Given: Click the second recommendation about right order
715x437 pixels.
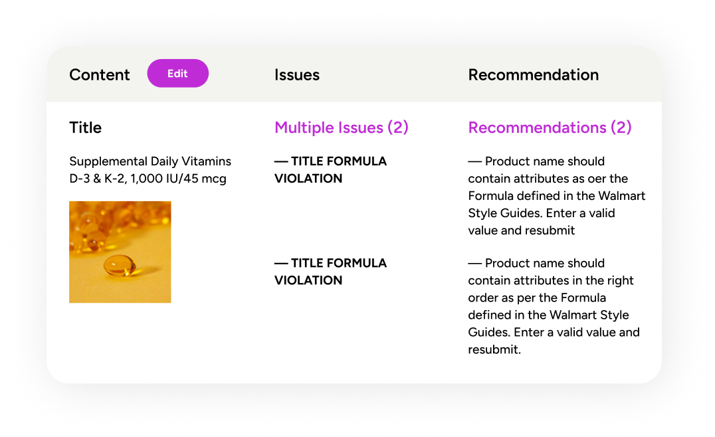Looking at the screenshot, I should (x=554, y=306).
